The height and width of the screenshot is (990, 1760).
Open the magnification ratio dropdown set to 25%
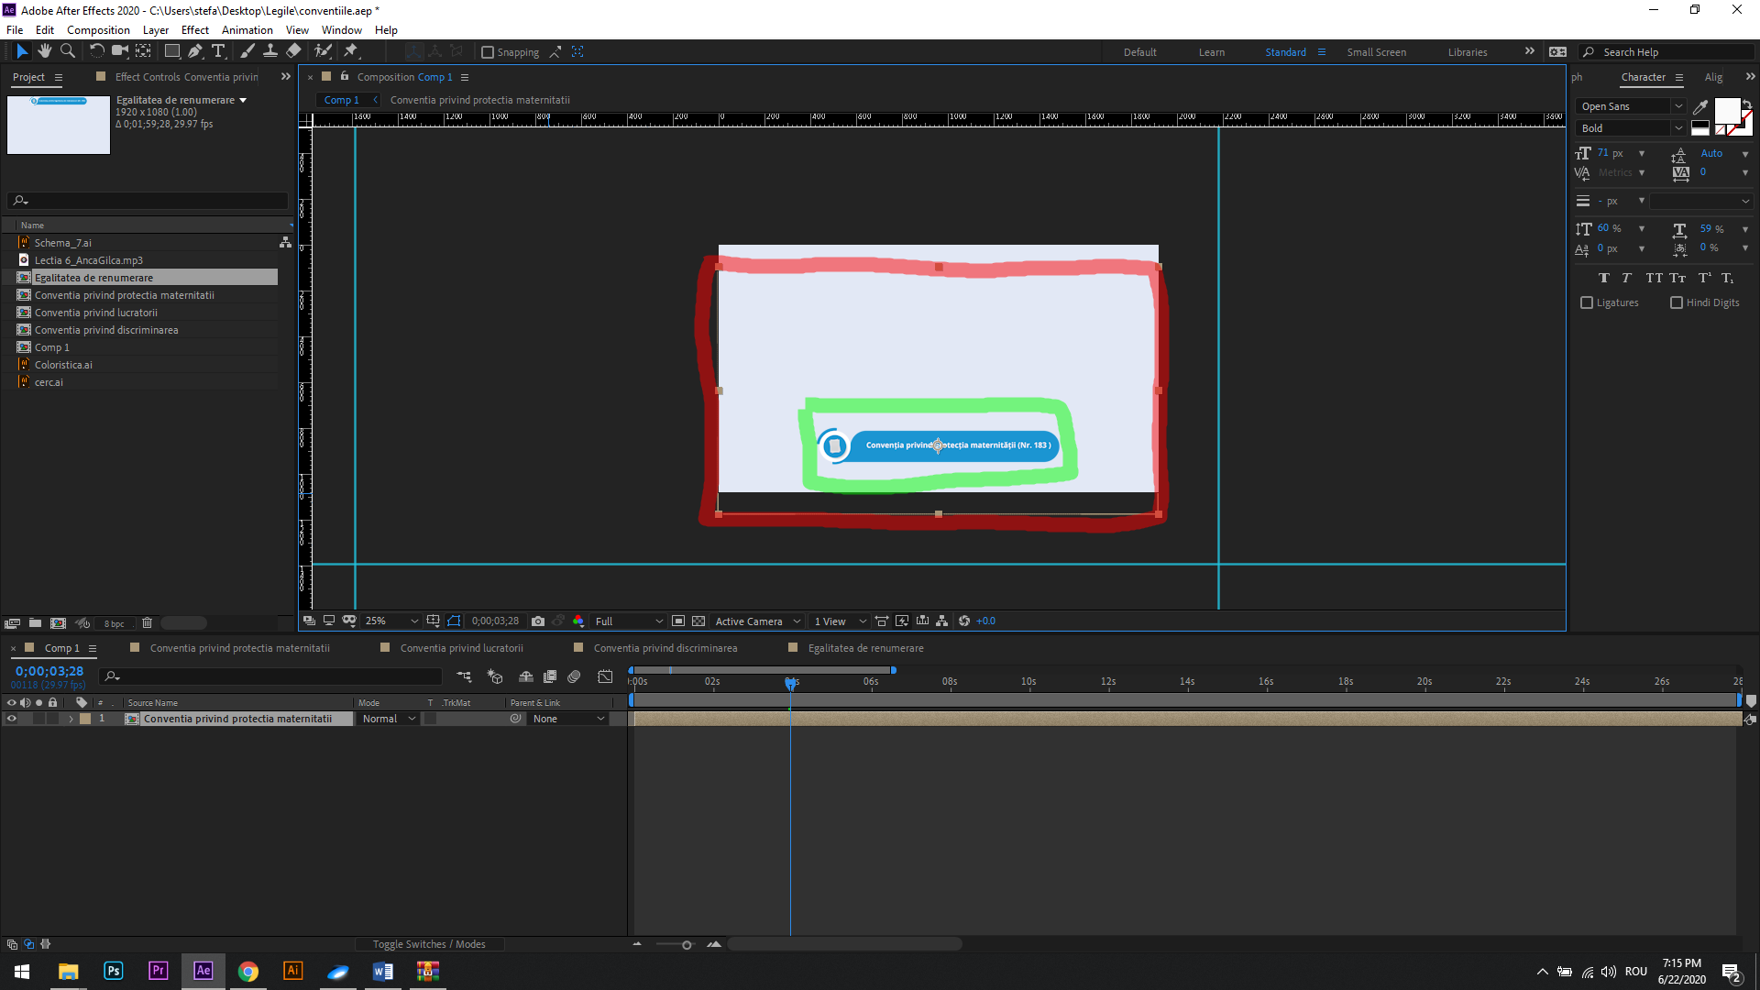(x=390, y=621)
